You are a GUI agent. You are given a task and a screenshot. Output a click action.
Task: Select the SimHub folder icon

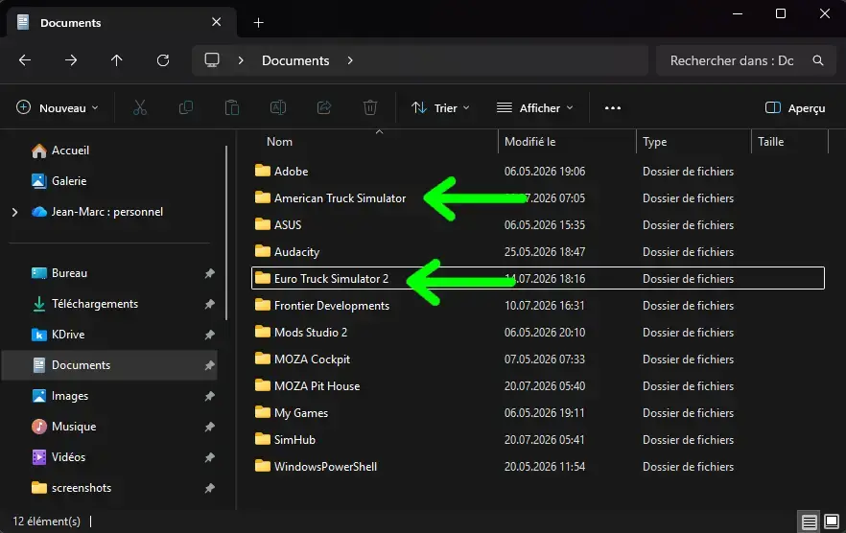coord(263,439)
